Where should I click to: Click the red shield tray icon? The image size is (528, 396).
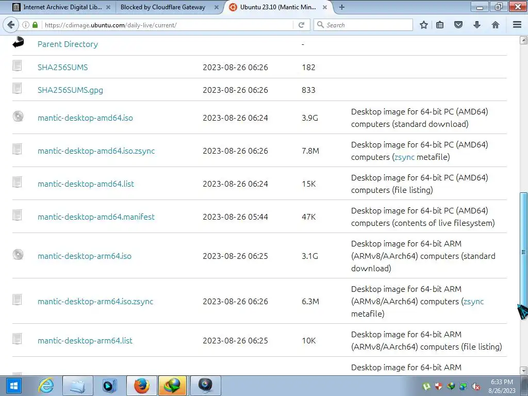[438, 386]
